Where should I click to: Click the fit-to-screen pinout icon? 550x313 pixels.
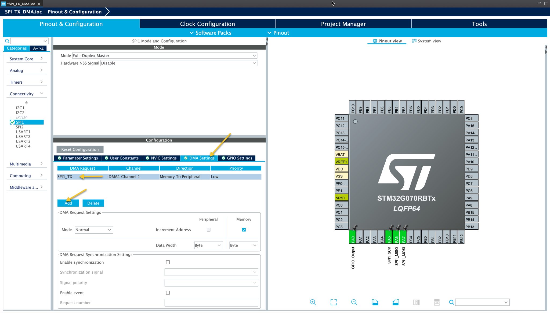(334, 302)
